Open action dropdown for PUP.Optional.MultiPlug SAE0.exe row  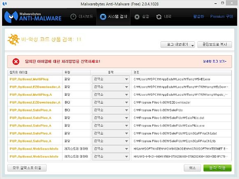[111, 79]
